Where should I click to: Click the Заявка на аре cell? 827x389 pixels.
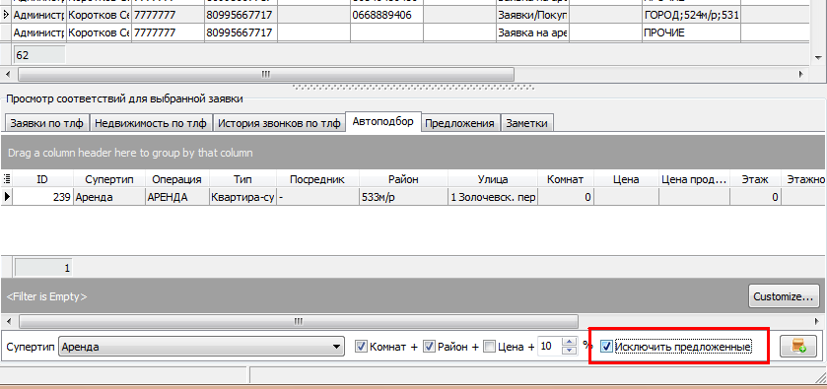tap(531, 32)
